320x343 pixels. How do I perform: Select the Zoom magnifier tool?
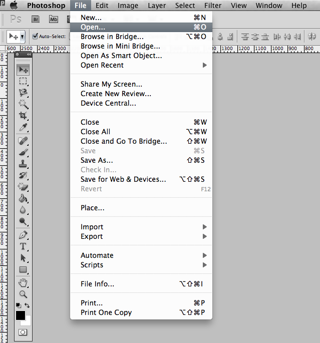pyautogui.click(x=23, y=294)
